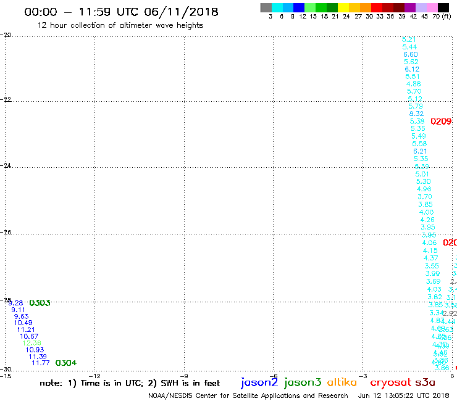This screenshot has width=457, height=401.
Task: Click the wave height value 6.12
Action: point(412,69)
